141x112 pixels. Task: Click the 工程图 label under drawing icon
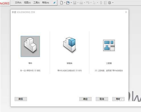109,63
